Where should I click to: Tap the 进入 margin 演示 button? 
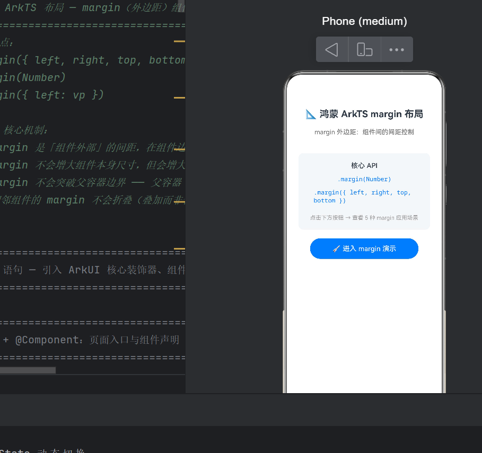(364, 248)
